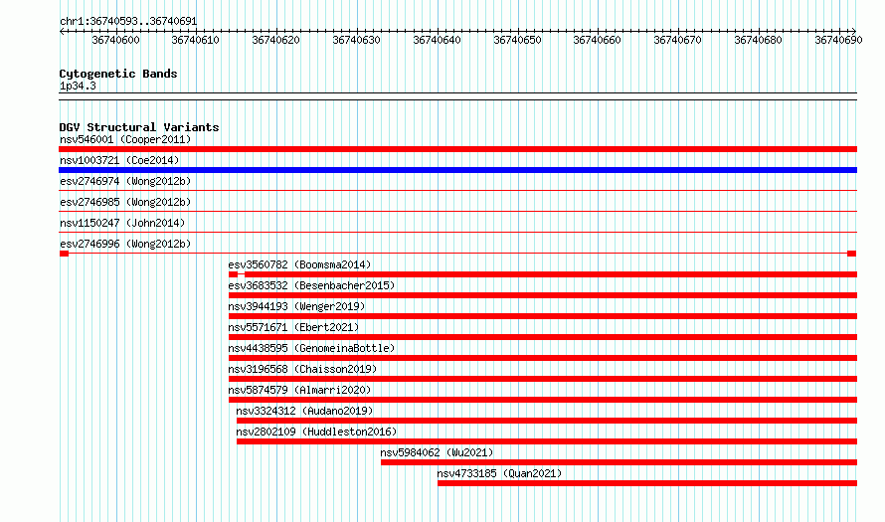Screen dimensions: 885x522
Task: Click the DGV Structural Variants track title
Action: tap(139, 127)
